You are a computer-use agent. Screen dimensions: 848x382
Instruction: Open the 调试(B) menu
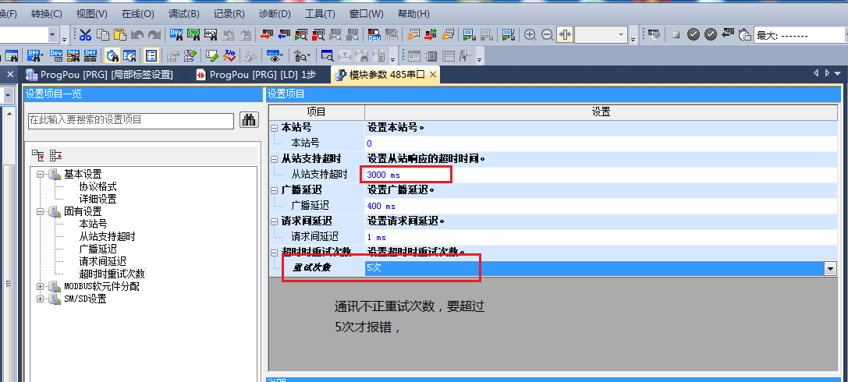(x=183, y=14)
